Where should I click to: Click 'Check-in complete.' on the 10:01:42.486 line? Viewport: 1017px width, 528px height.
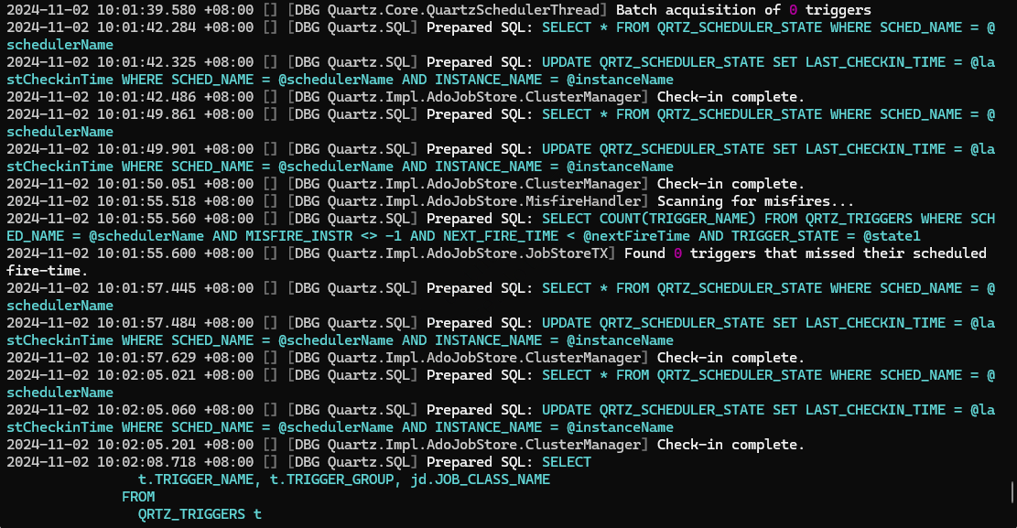tap(730, 97)
